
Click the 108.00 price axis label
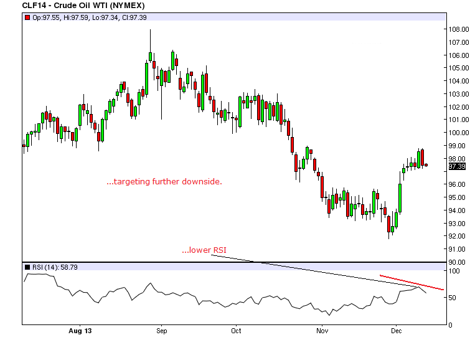click(458, 29)
